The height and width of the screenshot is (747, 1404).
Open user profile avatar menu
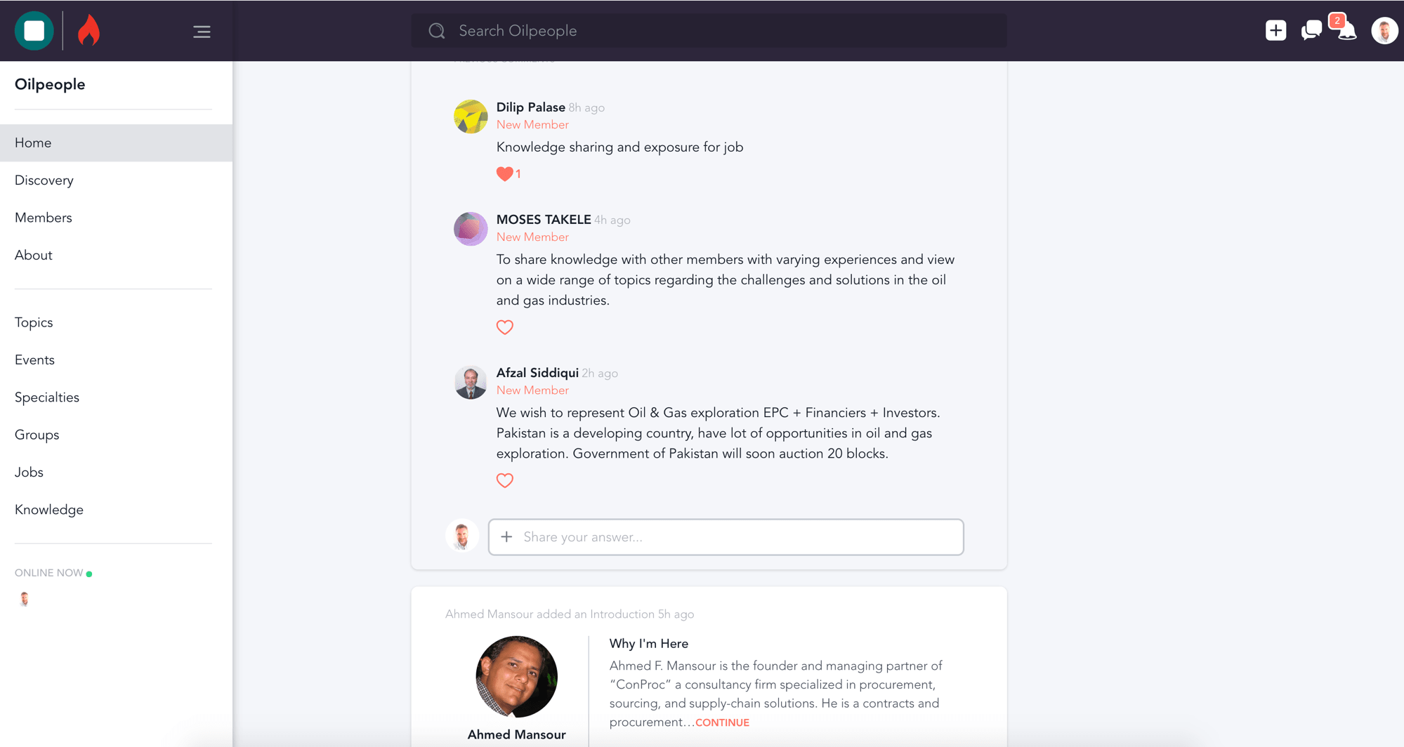pos(1384,31)
